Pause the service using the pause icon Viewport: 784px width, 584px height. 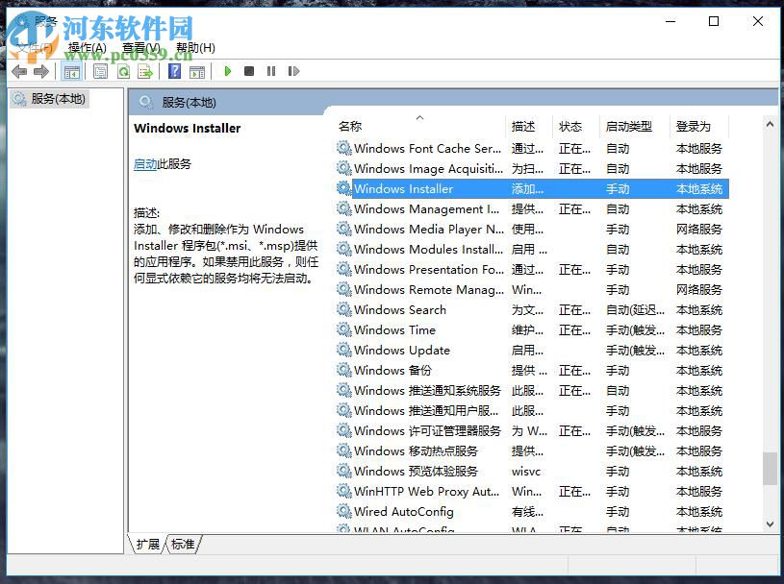[272, 71]
